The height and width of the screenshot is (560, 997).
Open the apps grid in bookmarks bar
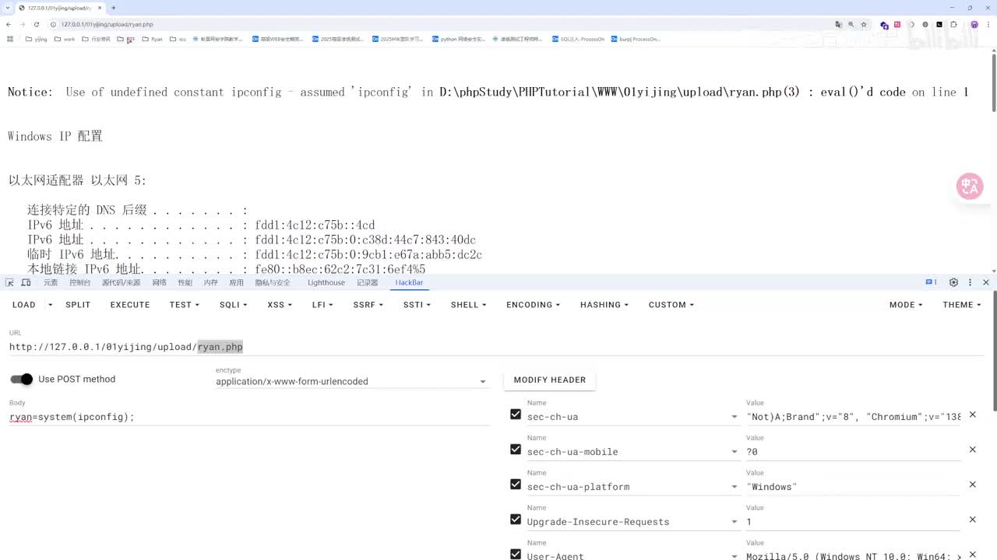(9, 39)
